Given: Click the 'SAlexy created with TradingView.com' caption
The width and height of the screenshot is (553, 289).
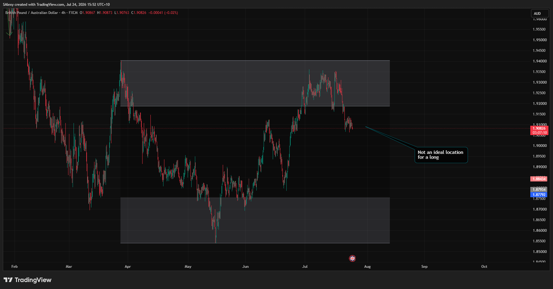Looking at the screenshot, I should pos(34,4).
